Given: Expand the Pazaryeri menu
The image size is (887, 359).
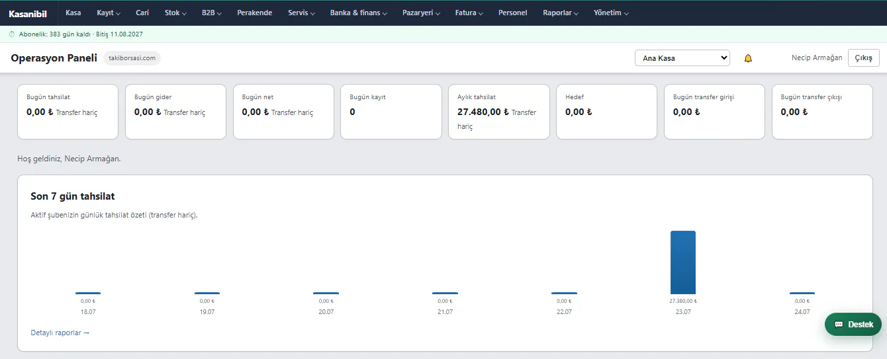Looking at the screenshot, I should [x=422, y=13].
